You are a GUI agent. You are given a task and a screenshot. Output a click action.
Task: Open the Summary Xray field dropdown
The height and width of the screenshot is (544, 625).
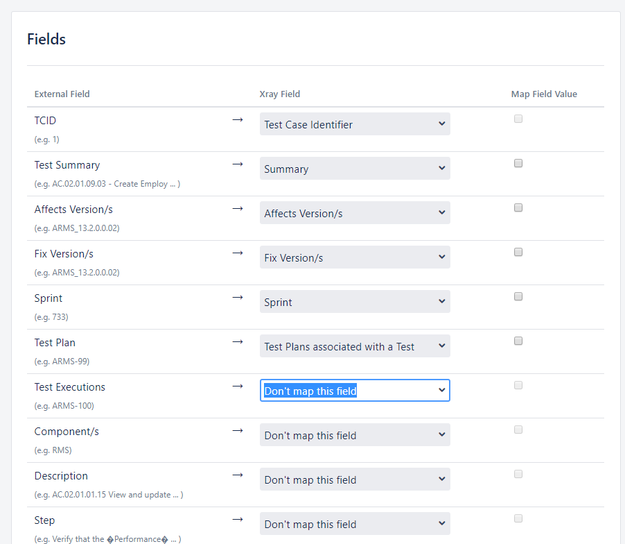[355, 169]
